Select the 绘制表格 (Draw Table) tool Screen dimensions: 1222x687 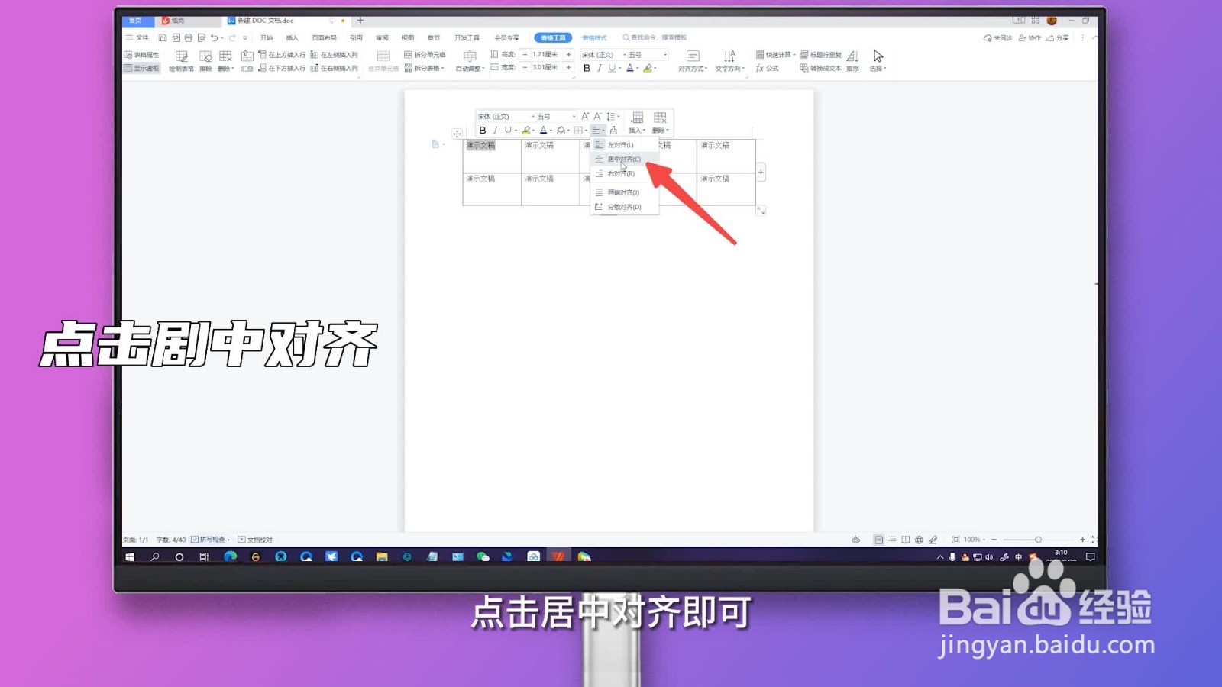click(181, 55)
